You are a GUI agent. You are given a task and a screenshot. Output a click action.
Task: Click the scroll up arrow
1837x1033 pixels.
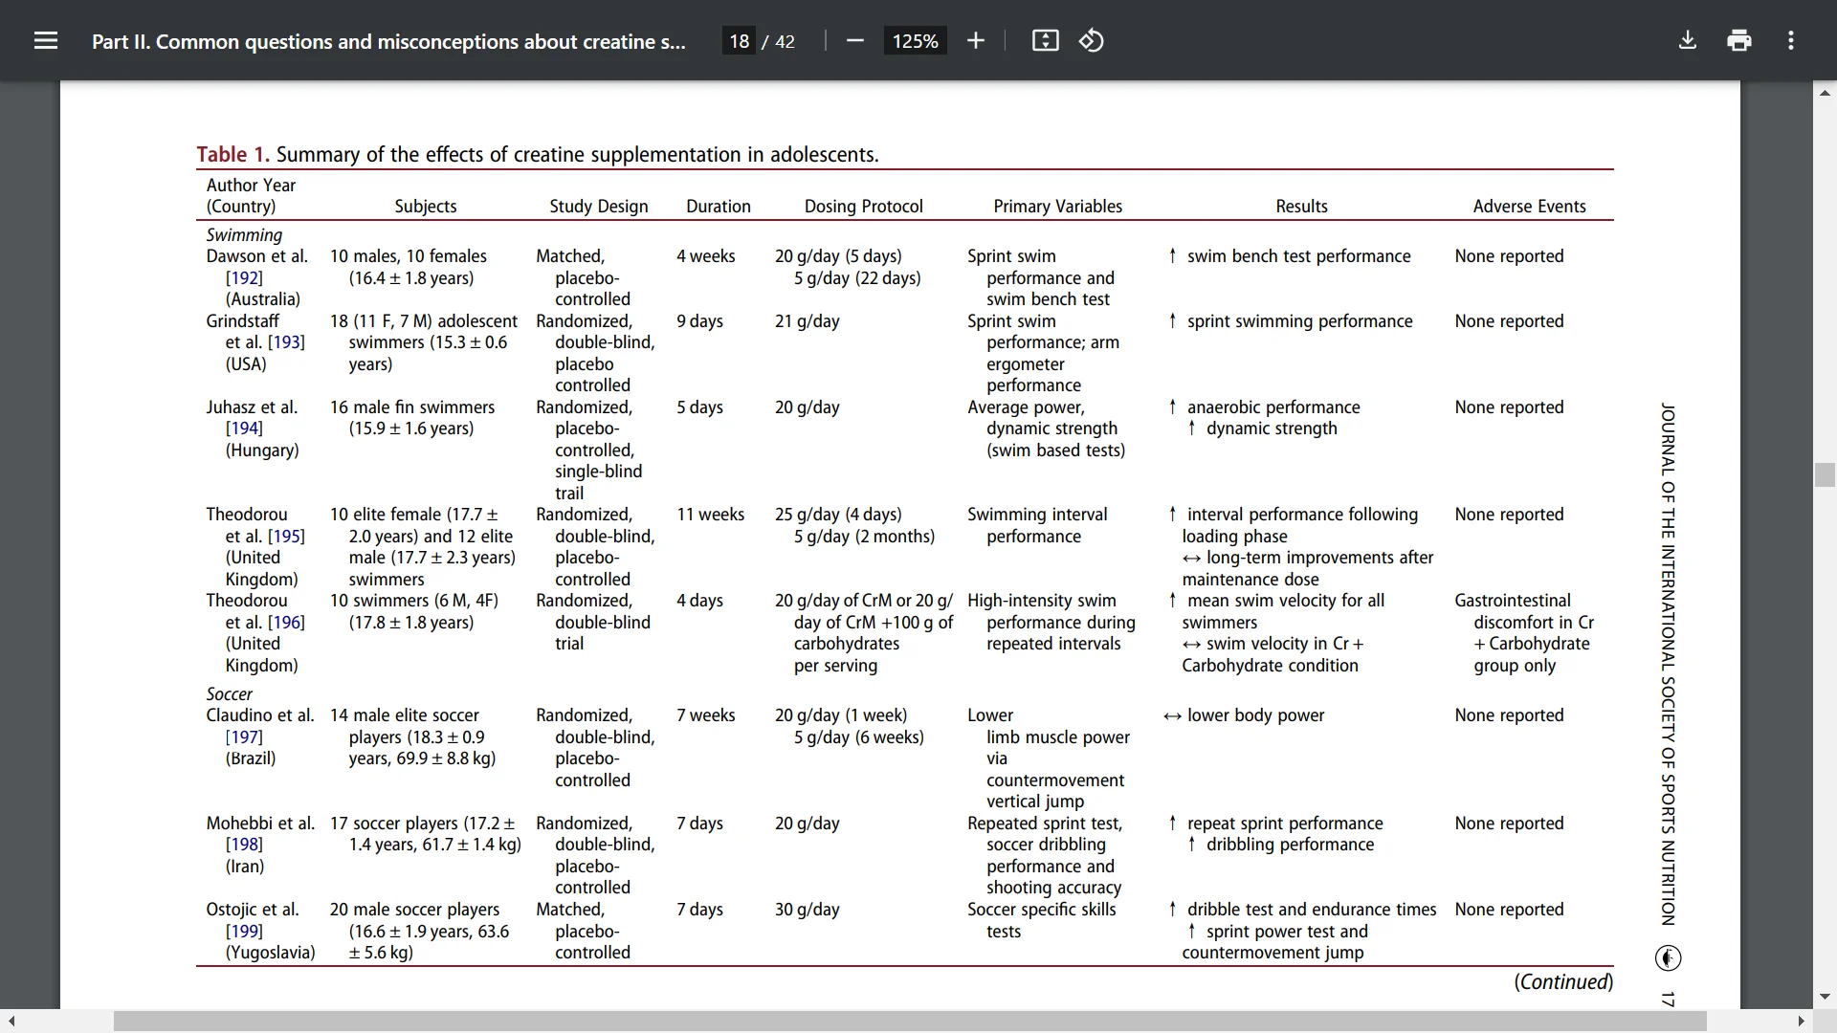(1825, 93)
